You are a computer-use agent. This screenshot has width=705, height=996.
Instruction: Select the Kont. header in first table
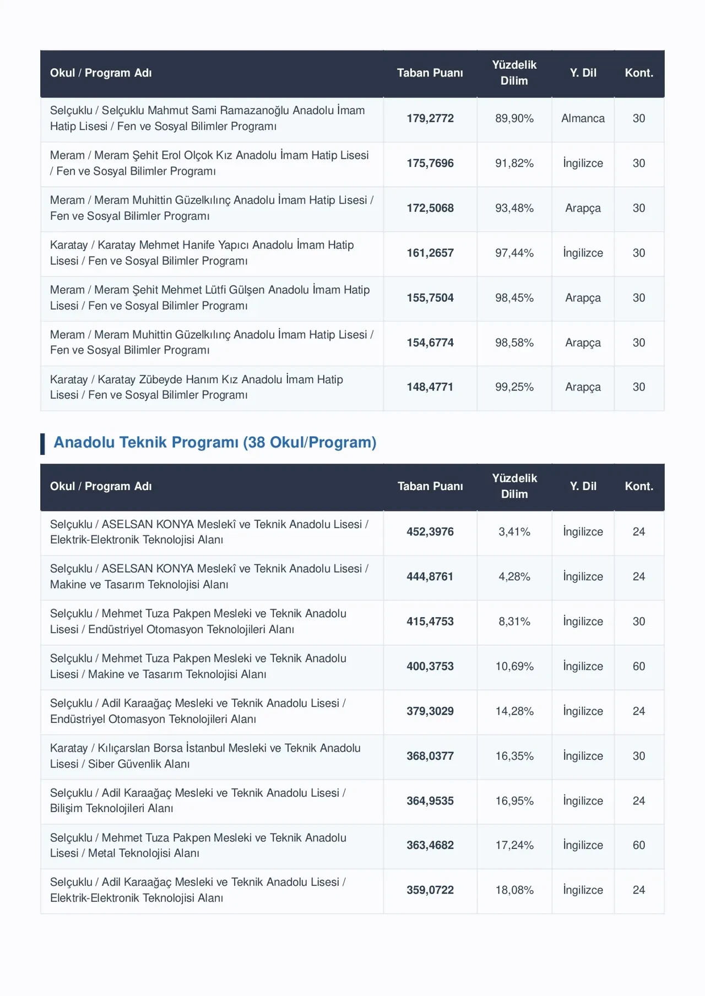click(x=639, y=73)
